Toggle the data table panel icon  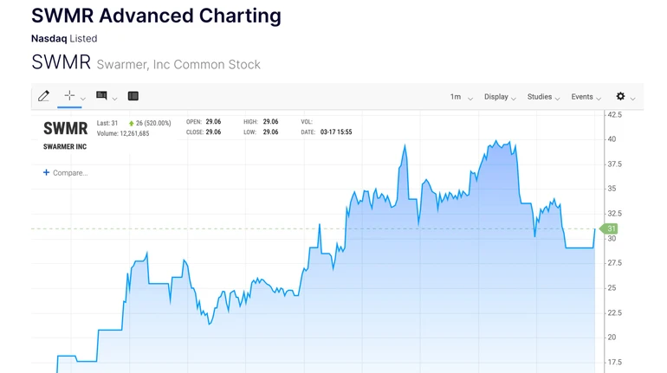click(133, 96)
